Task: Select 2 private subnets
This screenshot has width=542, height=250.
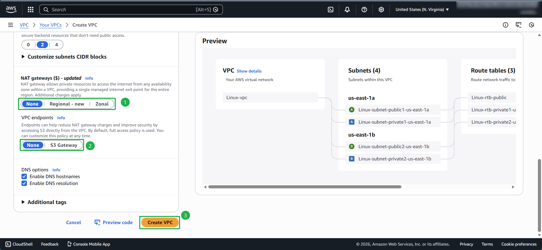Action: click(42, 45)
